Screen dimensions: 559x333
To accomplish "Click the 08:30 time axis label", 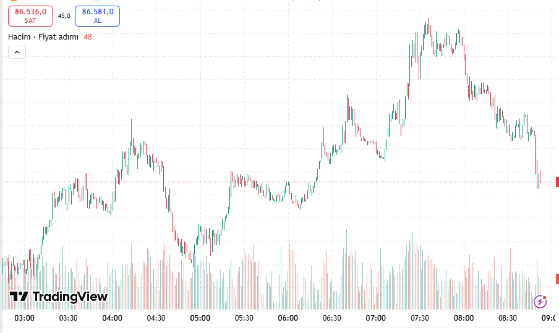I will (x=507, y=318).
